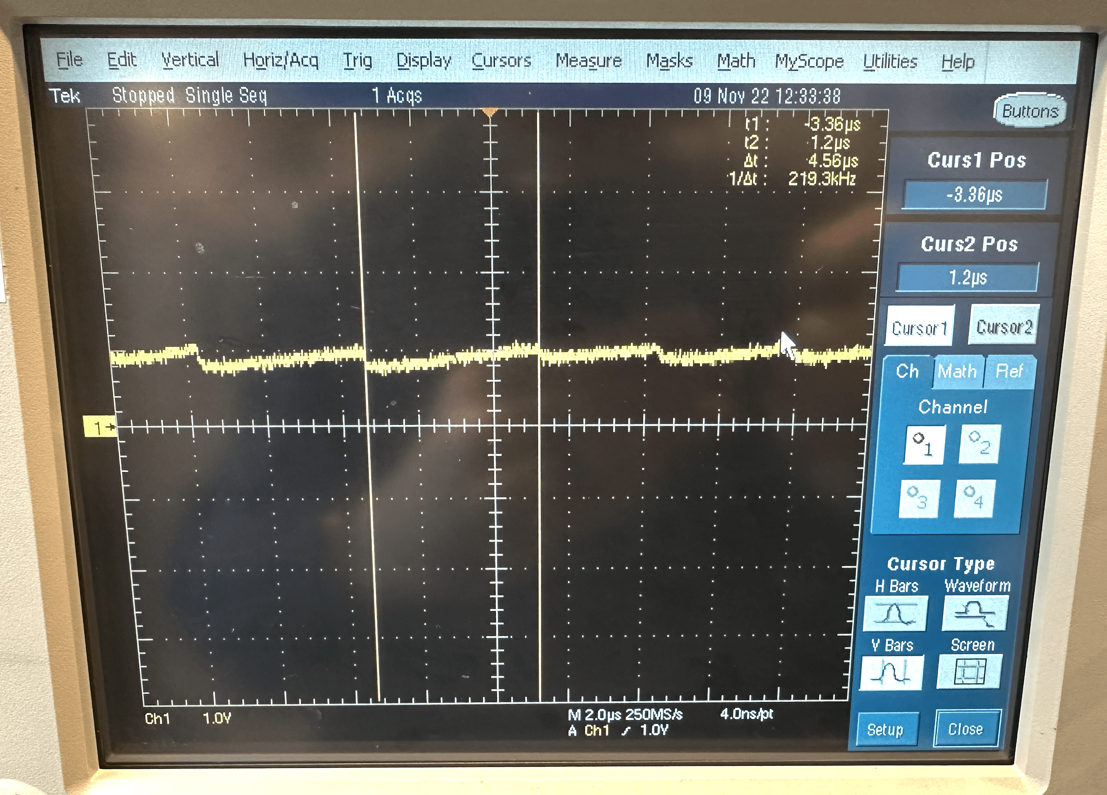Select the V Bars cursor type icon
This screenshot has height=795, width=1107.
coord(891,673)
